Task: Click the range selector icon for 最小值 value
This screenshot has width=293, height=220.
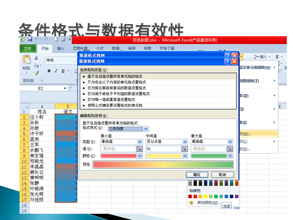Action: (x=139, y=149)
